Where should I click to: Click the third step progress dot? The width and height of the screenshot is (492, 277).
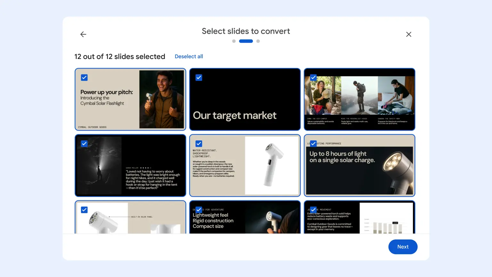click(258, 41)
